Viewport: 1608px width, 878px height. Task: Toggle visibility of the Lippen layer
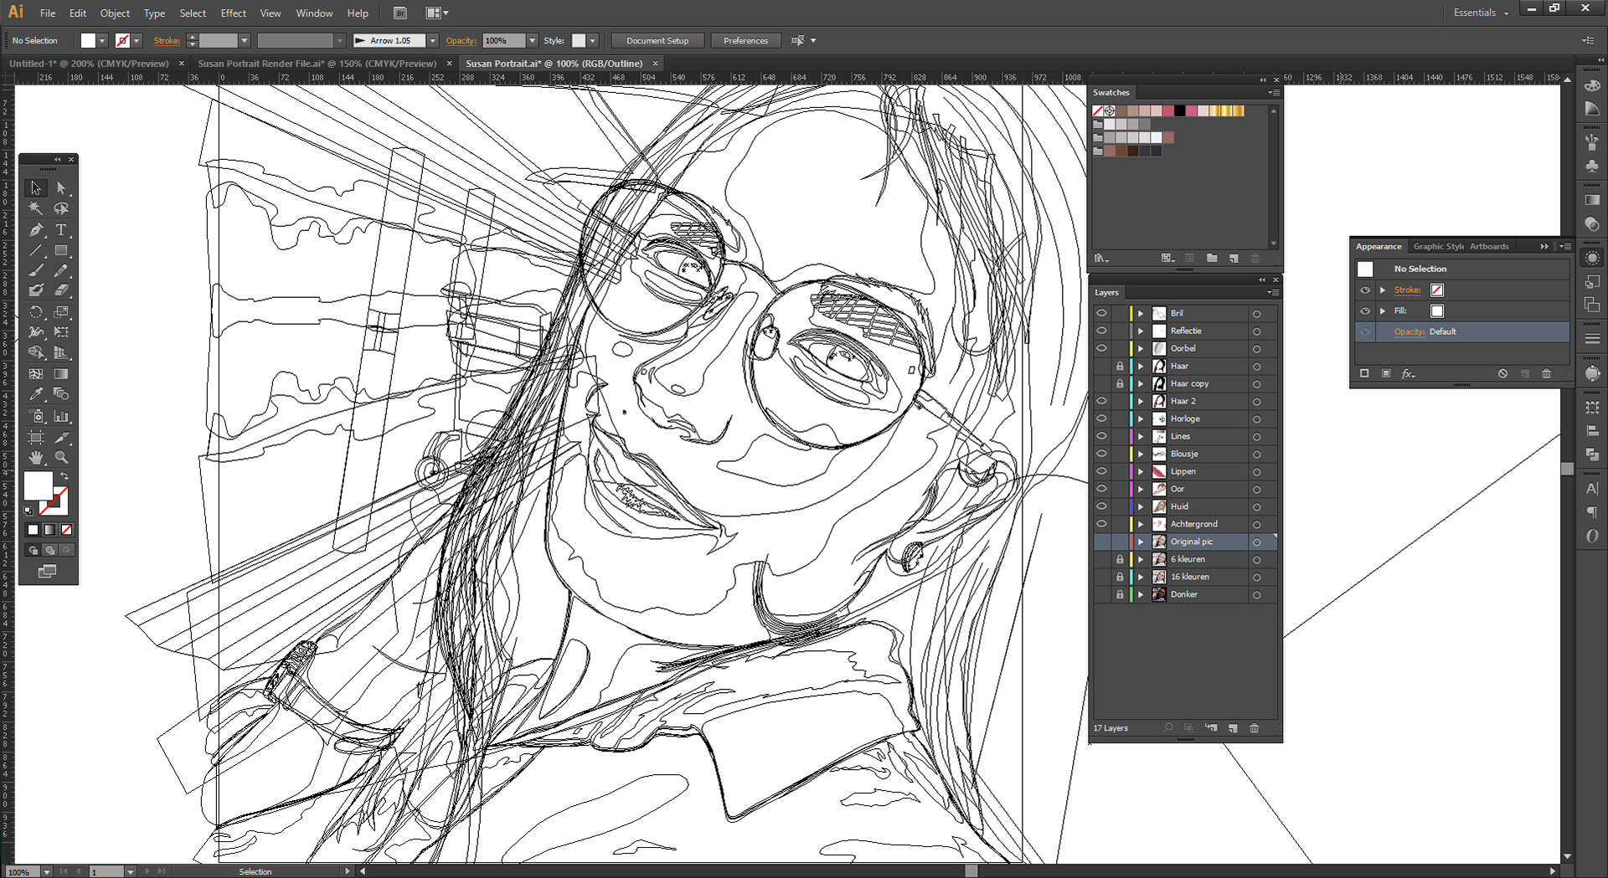pos(1101,471)
